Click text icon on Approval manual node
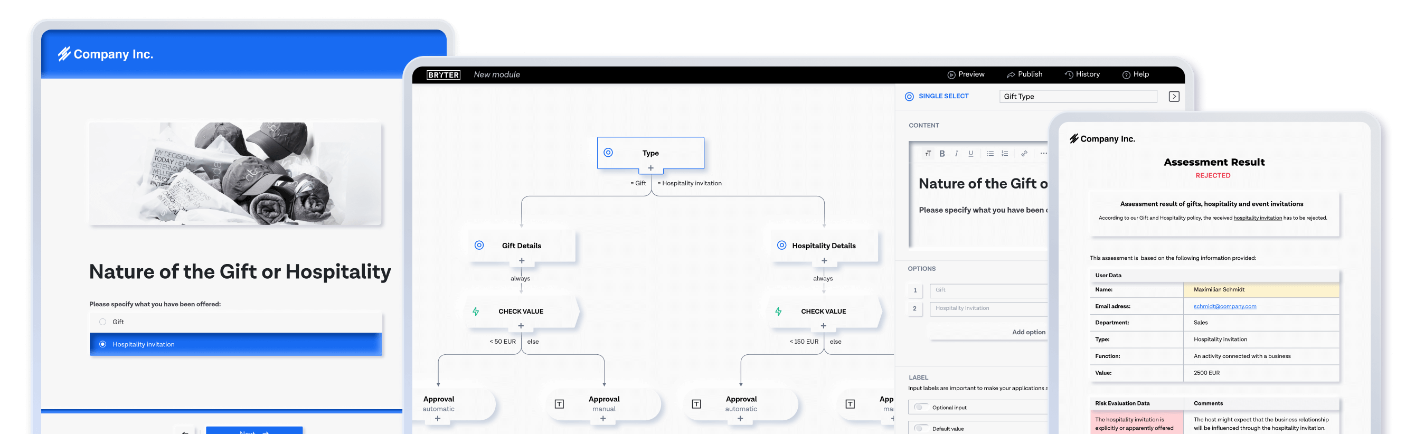 [559, 404]
